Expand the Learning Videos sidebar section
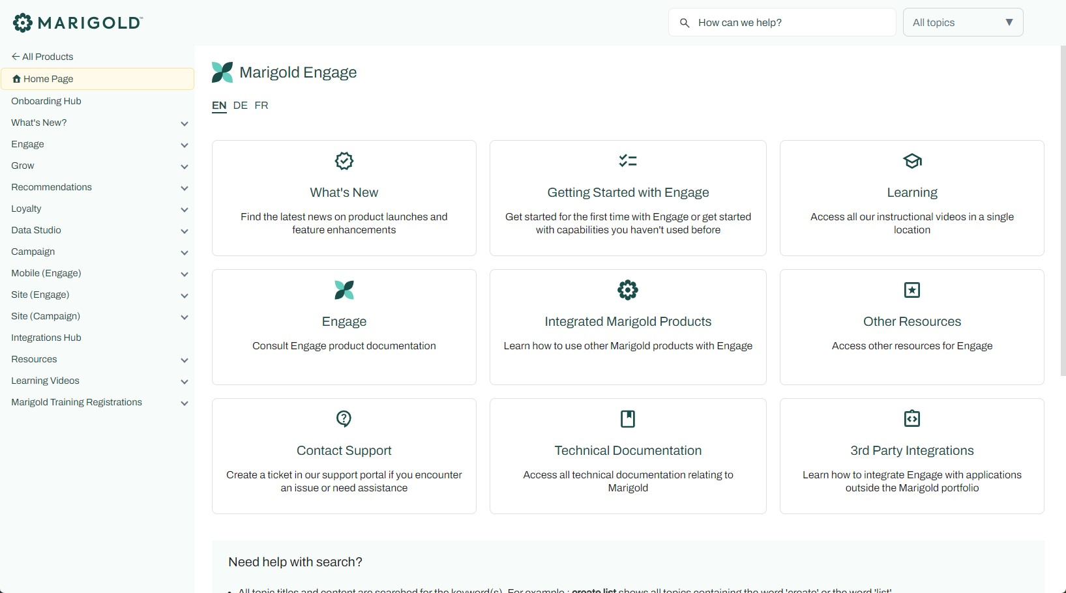 pos(185,381)
